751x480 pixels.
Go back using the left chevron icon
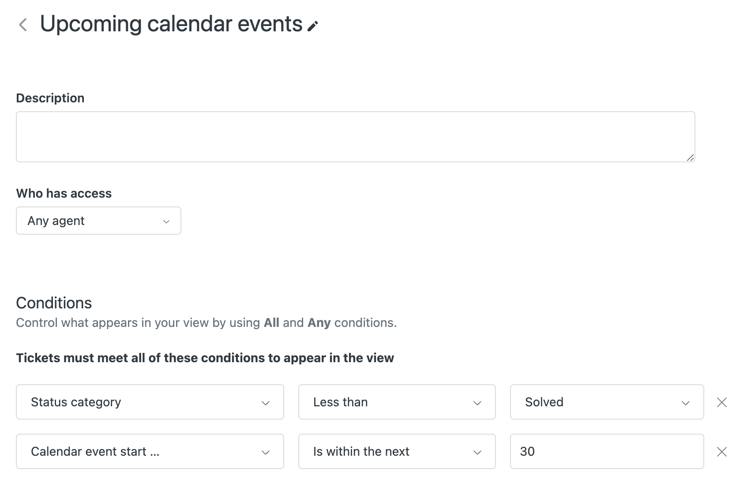23,25
